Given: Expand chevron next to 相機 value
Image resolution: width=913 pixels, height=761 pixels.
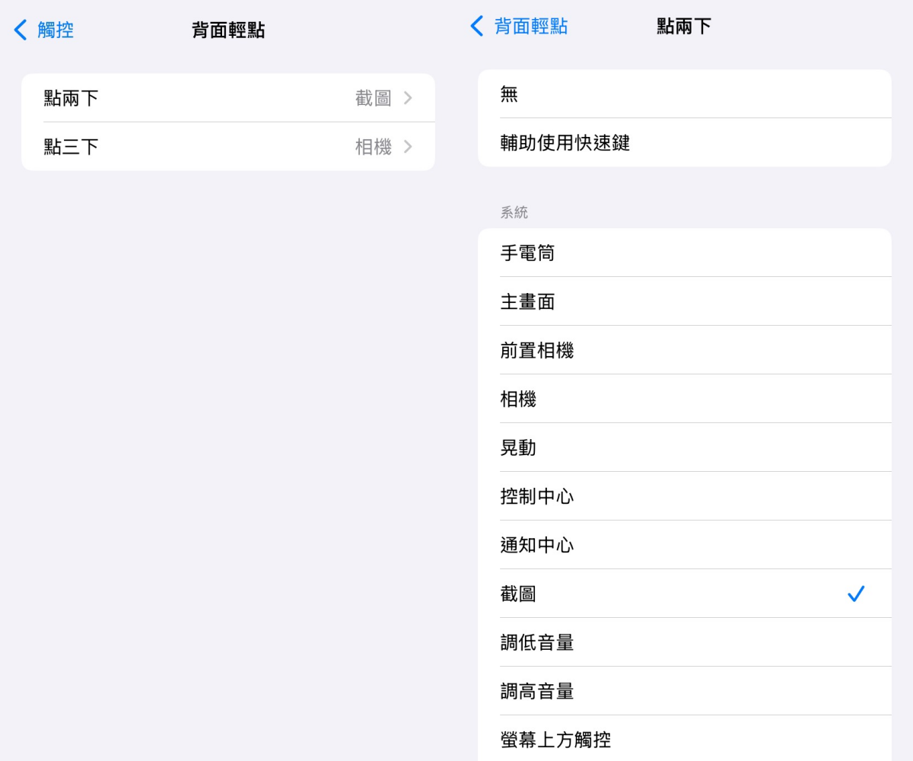Looking at the screenshot, I should click(x=408, y=147).
